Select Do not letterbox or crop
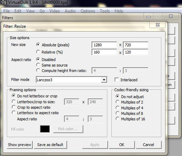 [14, 96]
